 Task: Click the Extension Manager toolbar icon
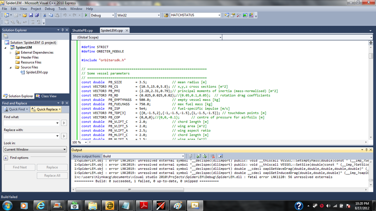(x=251, y=15)
